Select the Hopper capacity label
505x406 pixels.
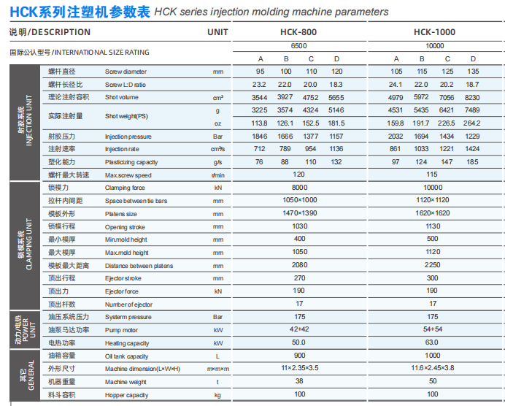click(126, 395)
